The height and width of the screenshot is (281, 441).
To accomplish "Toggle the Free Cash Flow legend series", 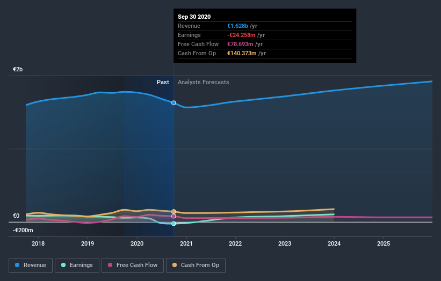I will click(133, 265).
